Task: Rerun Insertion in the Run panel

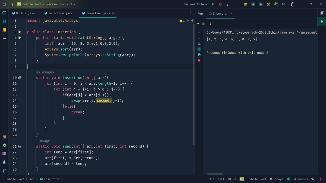Action: click(198, 24)
